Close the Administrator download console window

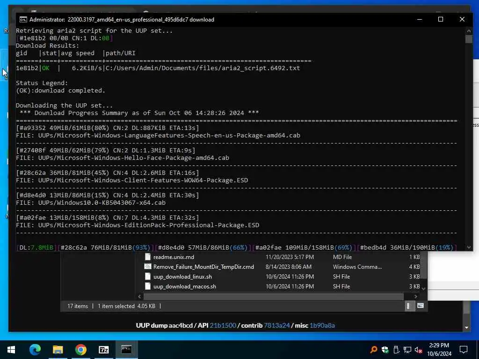462,20
